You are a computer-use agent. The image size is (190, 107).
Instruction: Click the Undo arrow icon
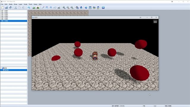coord(29,8)
